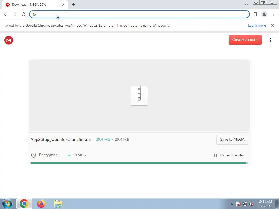The image size is (279, 209).
Task: Show hidden system tray icons
Action: (x=232, y=204)
